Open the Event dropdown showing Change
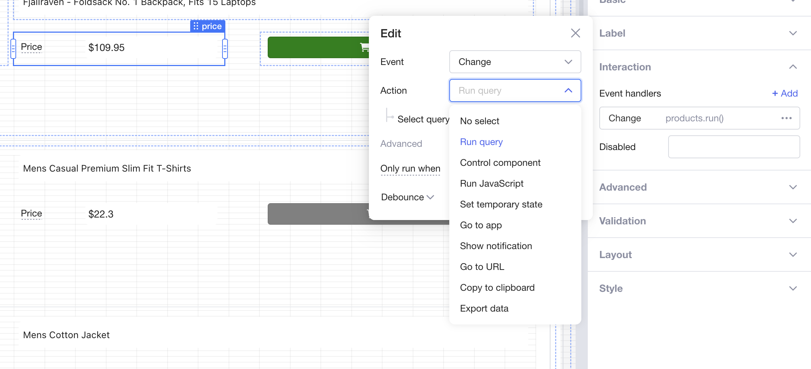 (x=515, y=62)
